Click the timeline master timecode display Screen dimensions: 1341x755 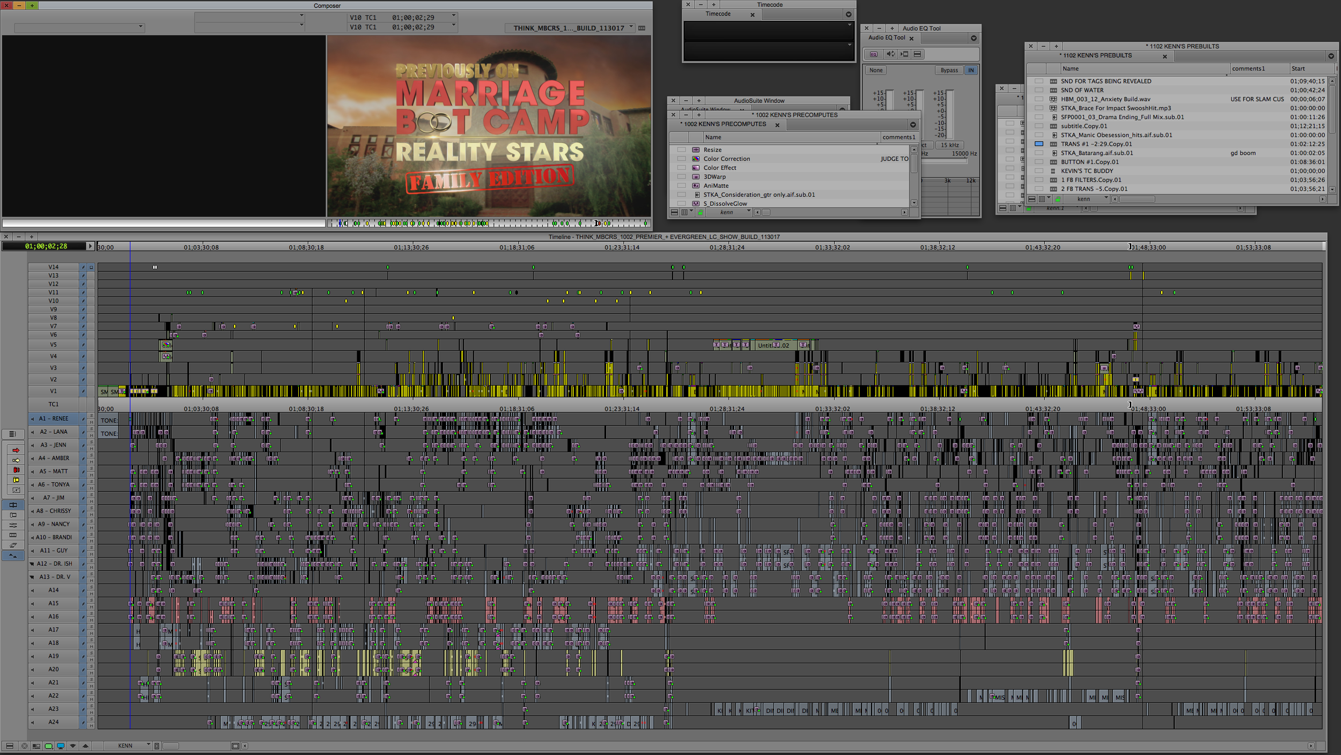[x=44, y=246]
